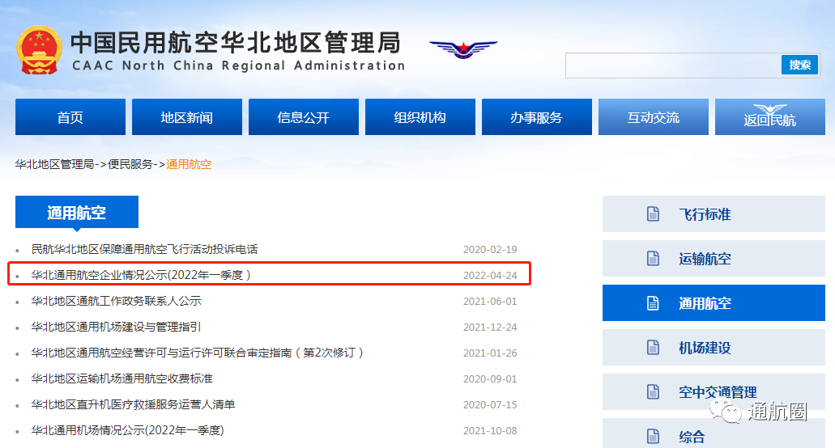The width and height of the screenshot is (835, 448).
Task: Click document icon beside 运输航空
Action: (x=653, y=259)
